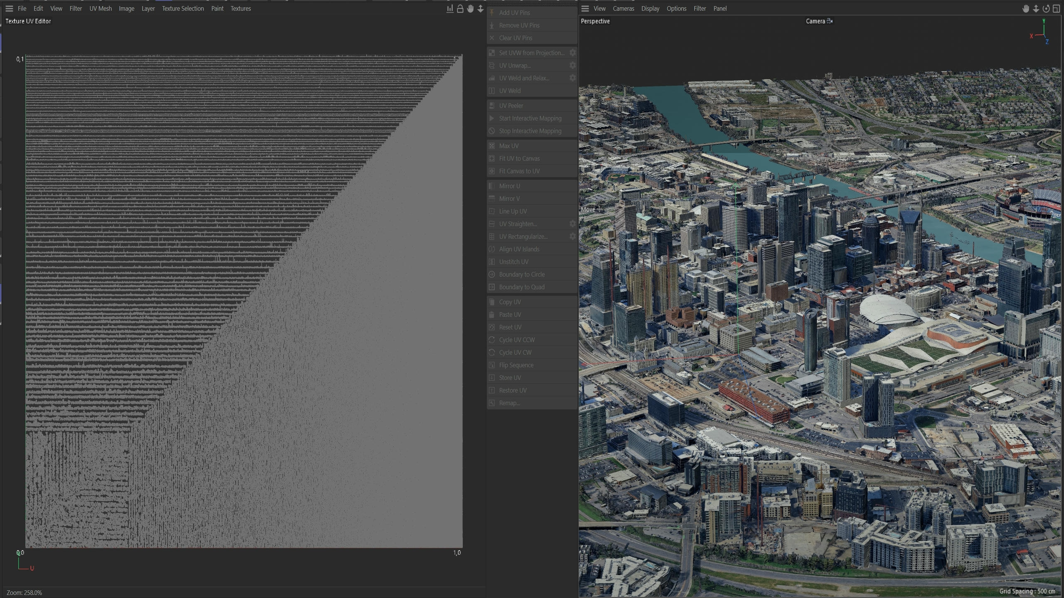Click Fit Canvas to UV icon
This screenshot has height=598, width=1064.
point(492,171)
